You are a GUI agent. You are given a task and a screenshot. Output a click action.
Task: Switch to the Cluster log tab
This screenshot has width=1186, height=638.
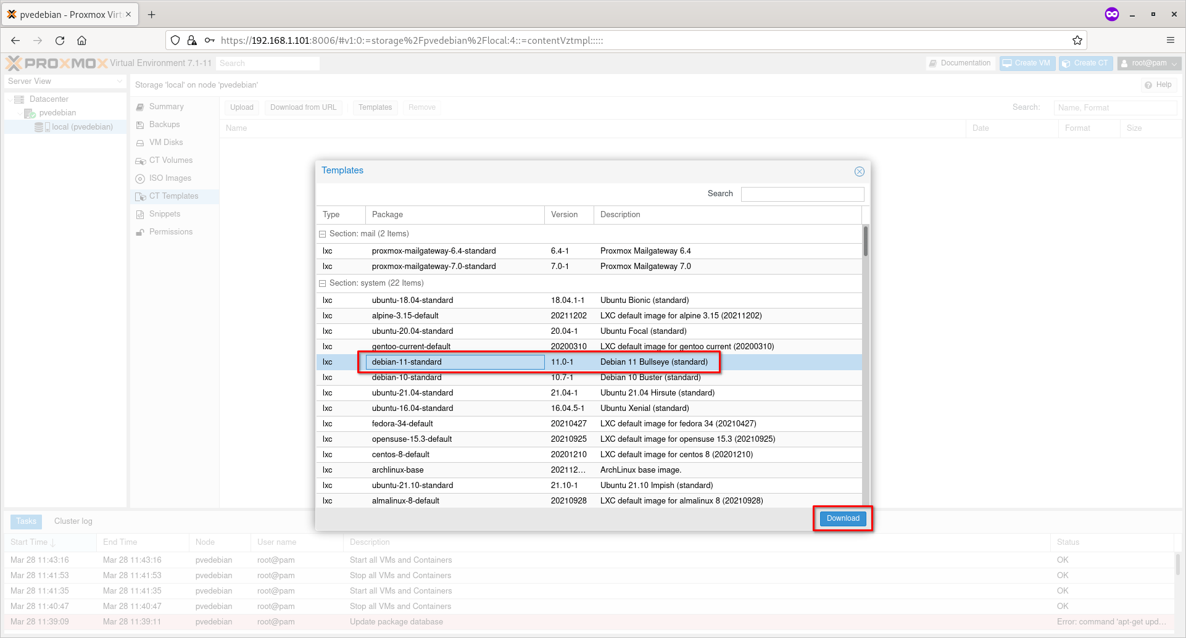click(x=73, y=521)
